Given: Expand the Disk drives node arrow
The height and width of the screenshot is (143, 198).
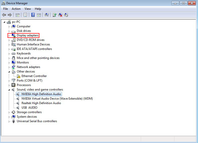Looking at the screenshot, I should (9, 31).
